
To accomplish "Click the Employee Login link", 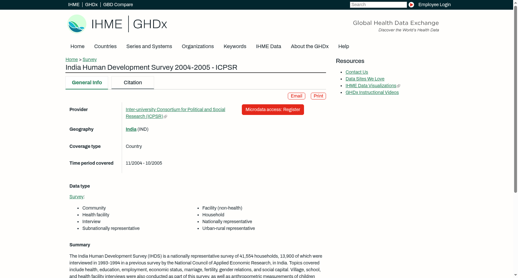I will 434,5.
